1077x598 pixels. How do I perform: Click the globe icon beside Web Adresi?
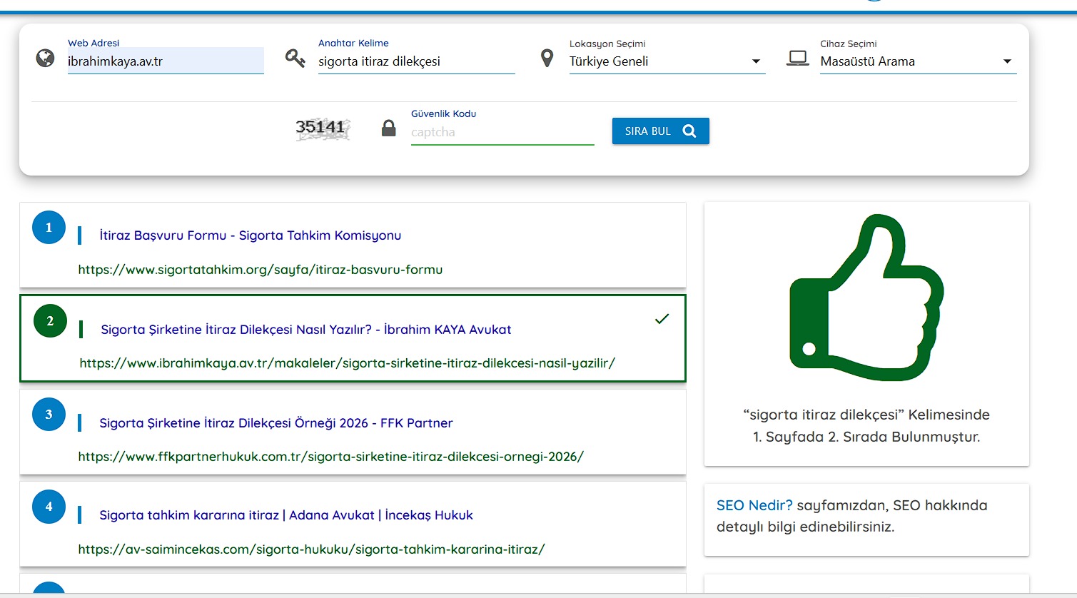[45, 59]
